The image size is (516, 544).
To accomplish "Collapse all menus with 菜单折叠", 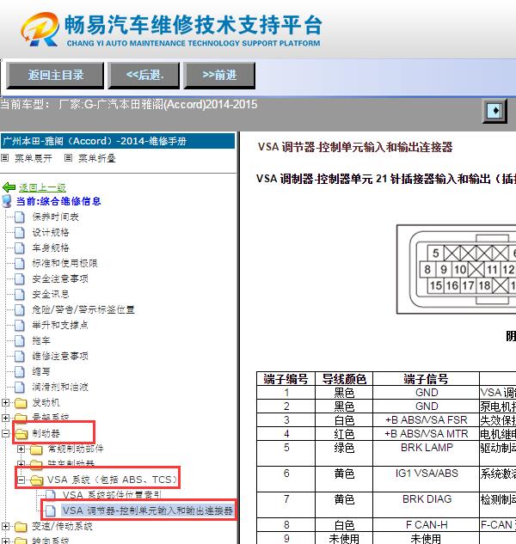I will pos(97,158).
